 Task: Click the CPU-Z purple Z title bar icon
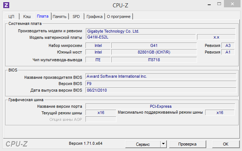pyautogui.click(x=7, y=5)
